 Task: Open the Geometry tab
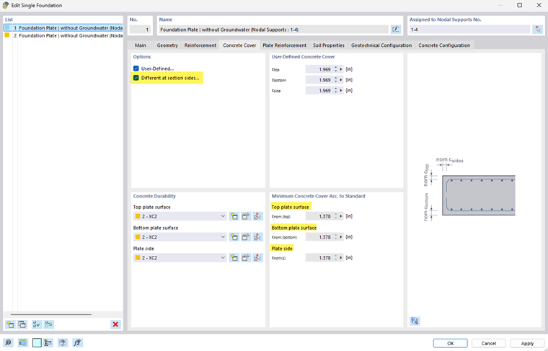pyautogui.click(x=167, y=45)
